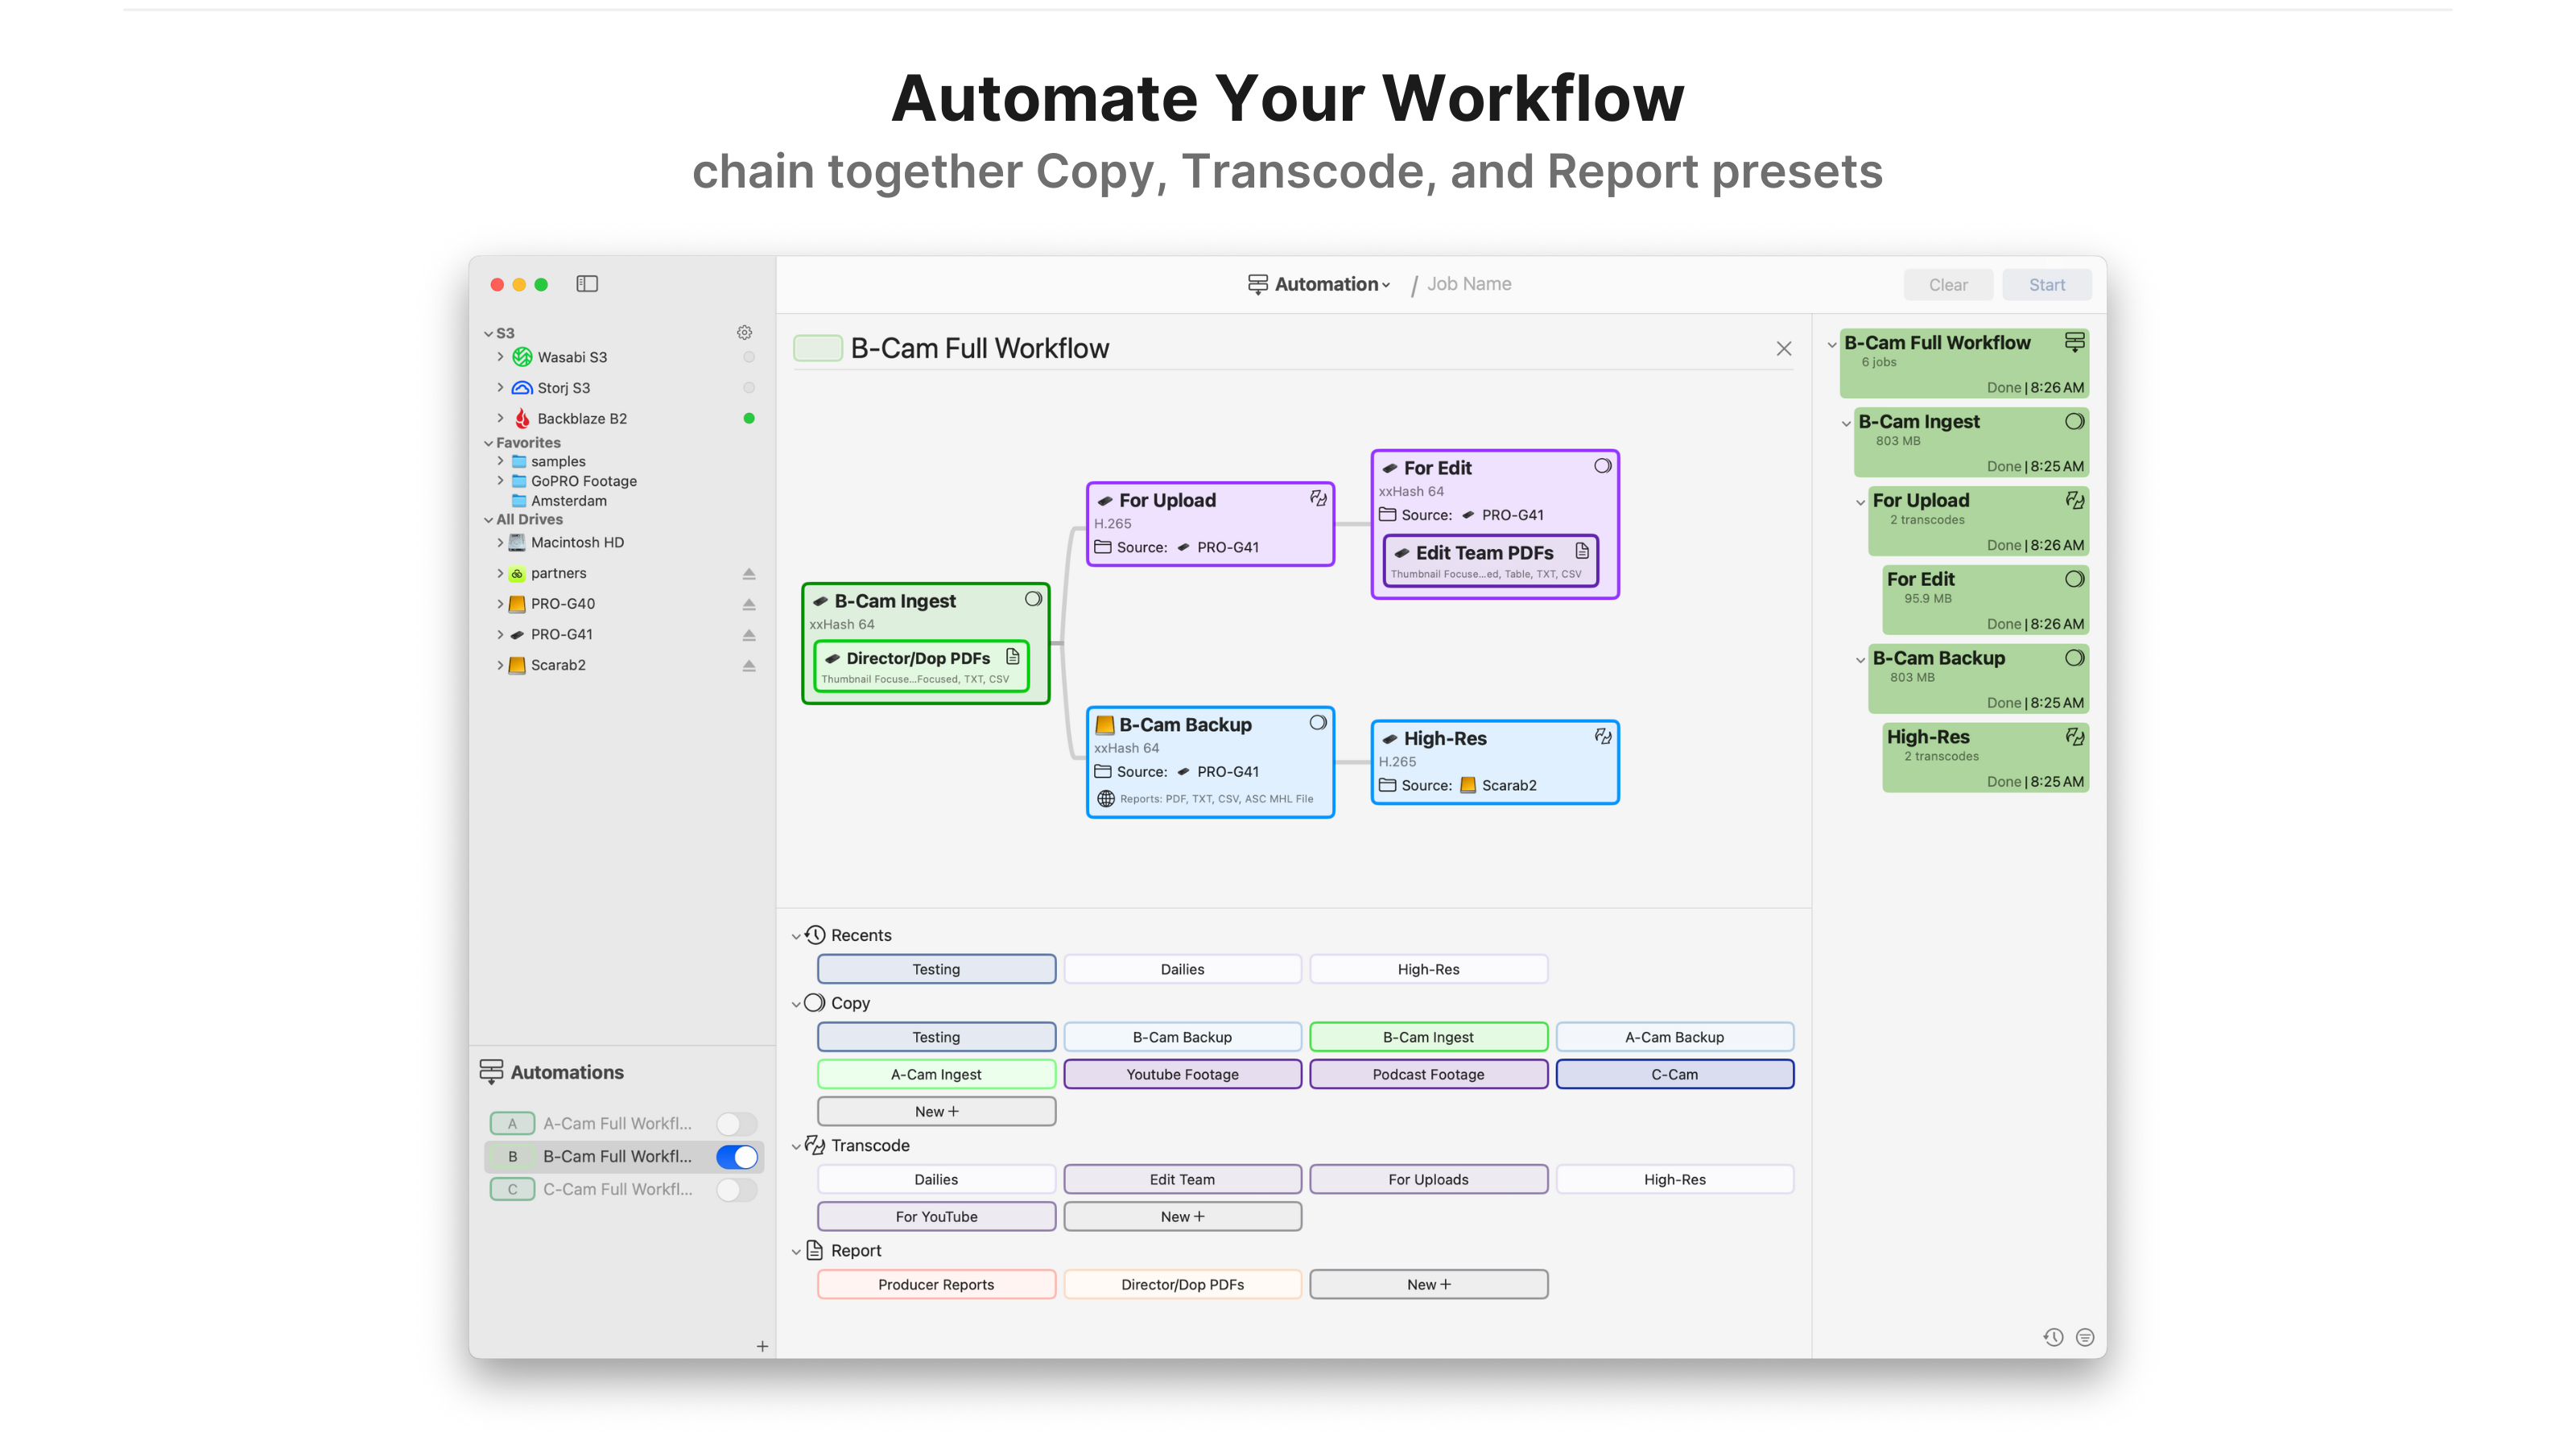2576x1449 pixels.
Task: Click transcode icon on High-Res node
Action: click(1603, 737)
